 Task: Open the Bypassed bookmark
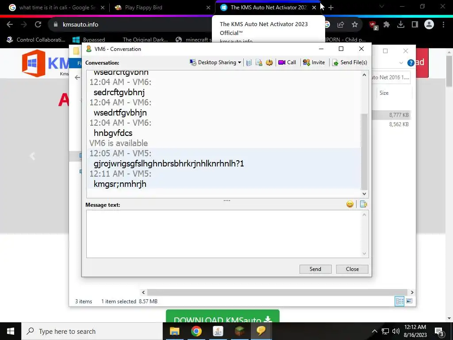point(88,39)
